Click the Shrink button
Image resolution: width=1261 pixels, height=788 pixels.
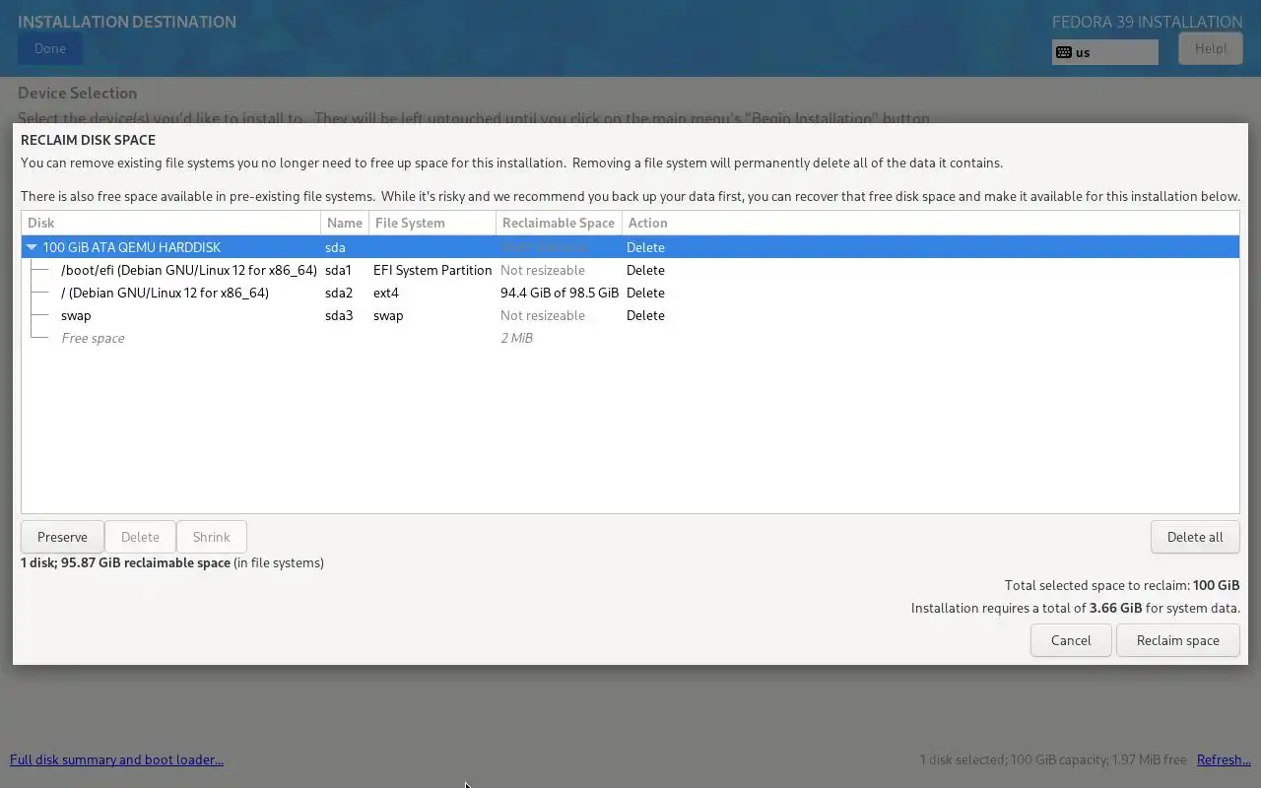pyautogui.click(x=212, y=537)
